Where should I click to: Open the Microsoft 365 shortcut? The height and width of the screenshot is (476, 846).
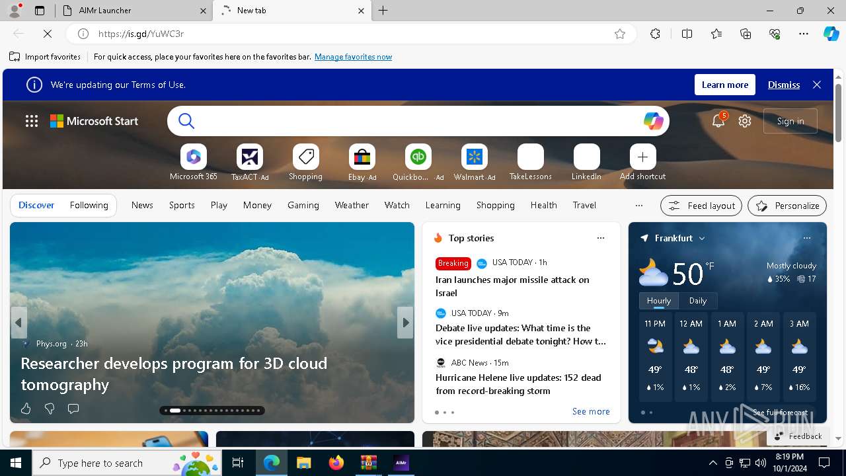tap(194, 162)
